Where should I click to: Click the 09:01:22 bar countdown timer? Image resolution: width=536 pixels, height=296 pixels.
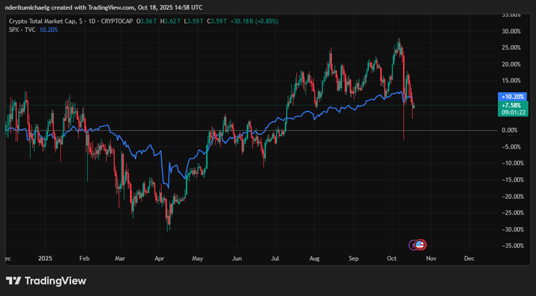coord(512,113)
